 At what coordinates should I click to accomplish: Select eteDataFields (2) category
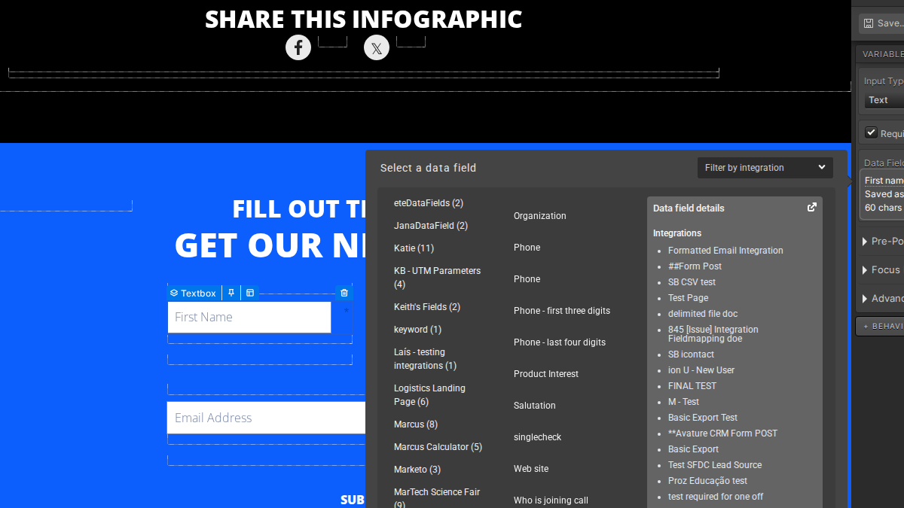pos(429,203)
